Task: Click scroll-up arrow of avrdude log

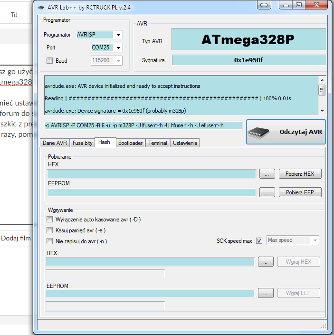Action: tap(322, 80)
